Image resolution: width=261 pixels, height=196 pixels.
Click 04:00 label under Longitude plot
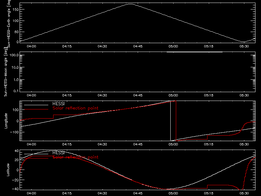(x=31, y=144)
